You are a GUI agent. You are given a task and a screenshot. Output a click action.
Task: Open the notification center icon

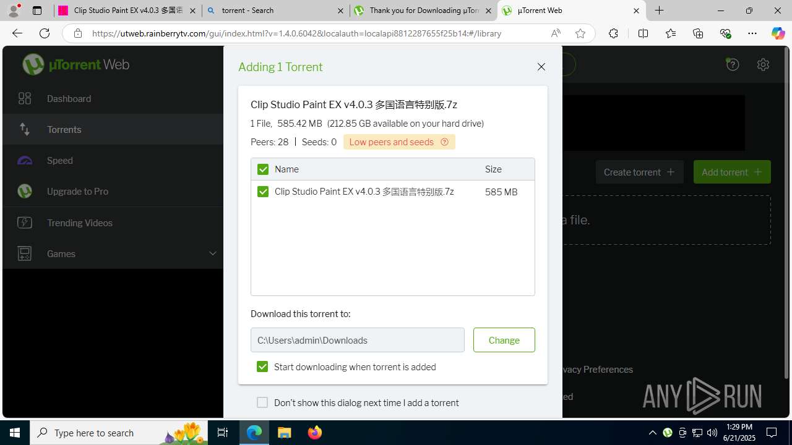tap(772, 433)
